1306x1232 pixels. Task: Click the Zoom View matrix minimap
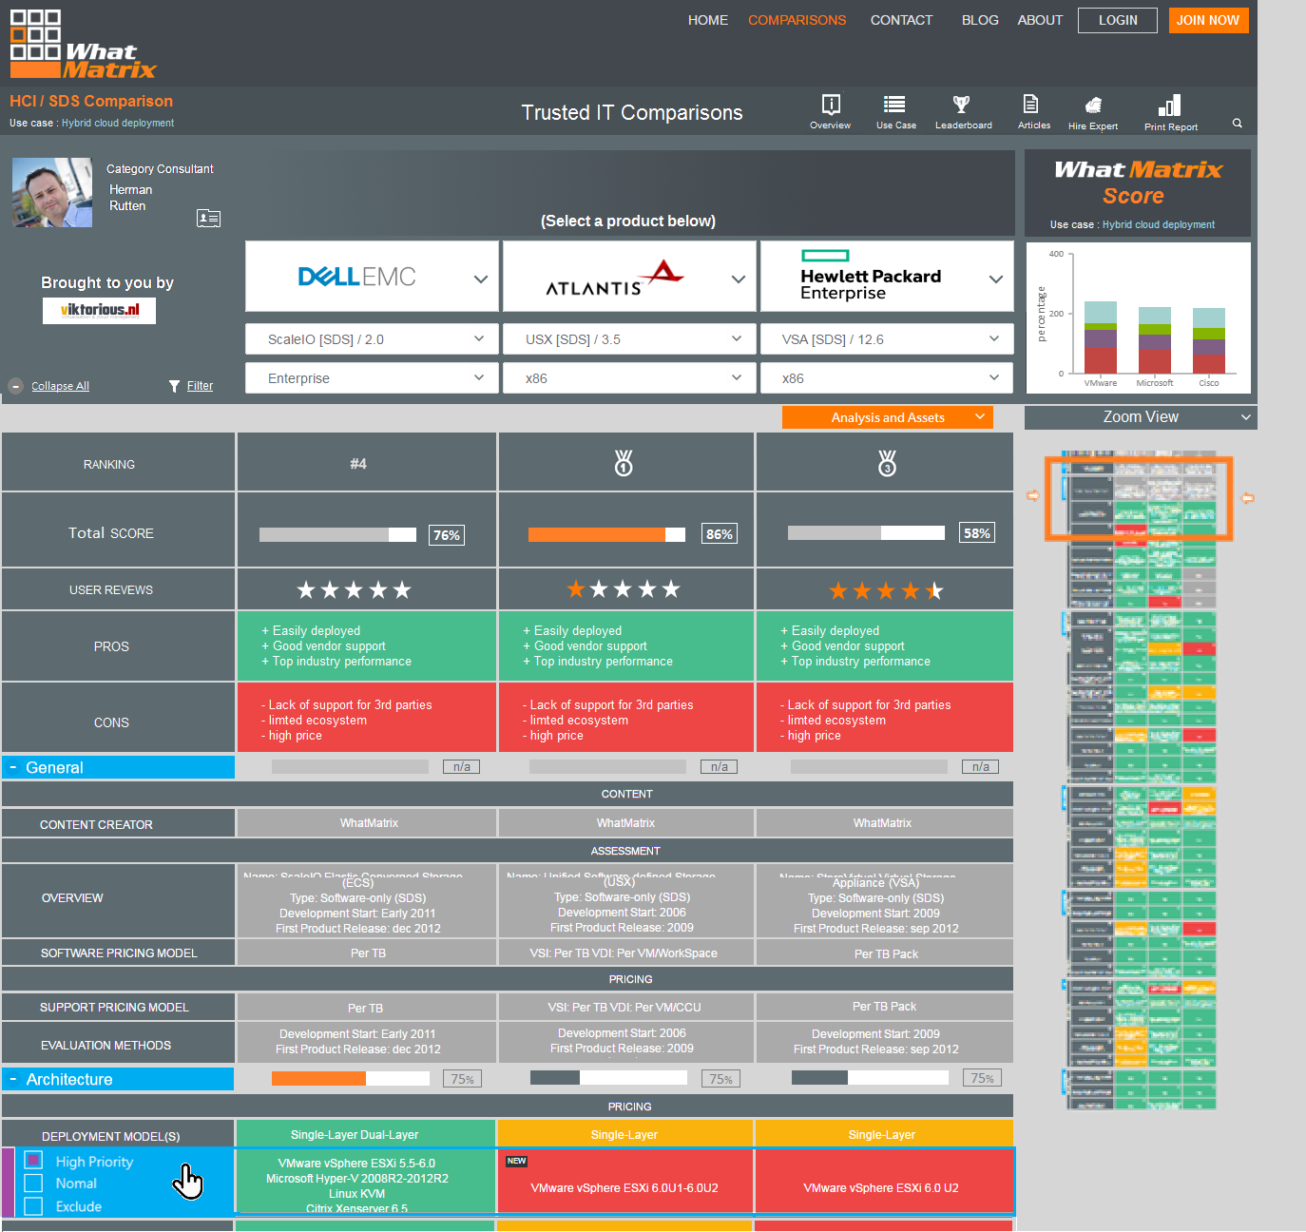point(1140,780)
